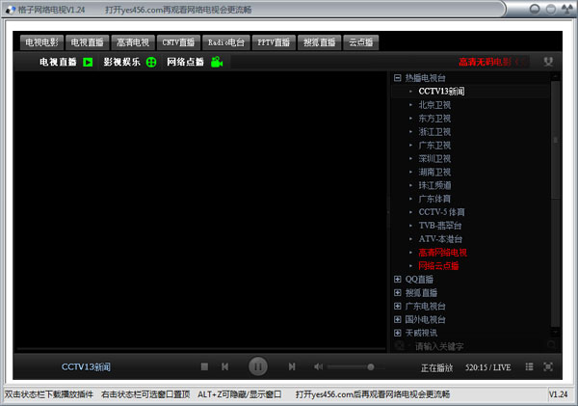578x406 pixels.
Task: Select 北京卫视 channel
Action: pos(434,105)
